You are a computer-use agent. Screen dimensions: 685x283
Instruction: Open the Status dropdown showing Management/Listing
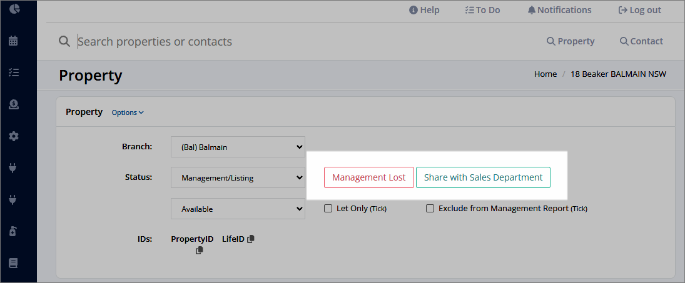coord(238,177)
